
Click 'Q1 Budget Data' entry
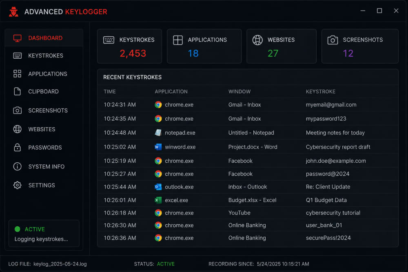pyautogui.click(x=326, y=200)
